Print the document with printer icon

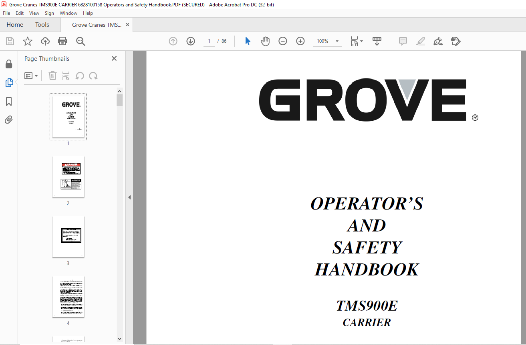tap(62, 41)
